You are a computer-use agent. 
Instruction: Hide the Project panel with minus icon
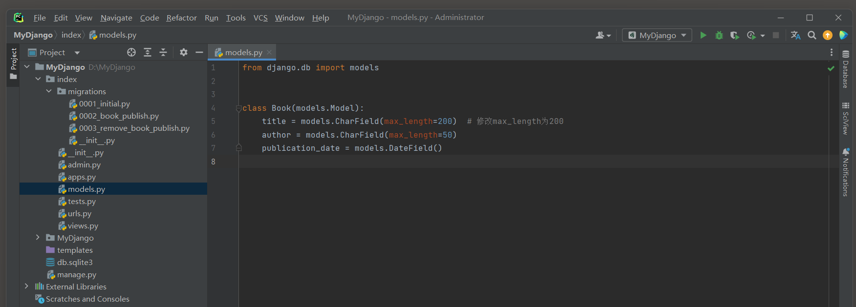tap(199, 52)
